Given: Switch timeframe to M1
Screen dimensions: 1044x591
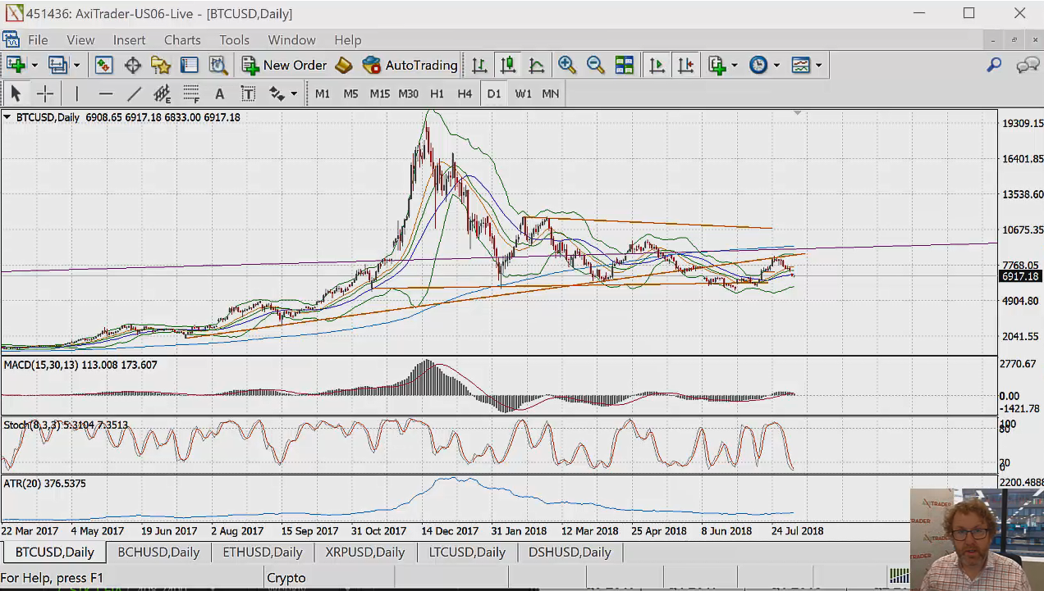Looking at the screenshot, I should (x=323, y=93).
